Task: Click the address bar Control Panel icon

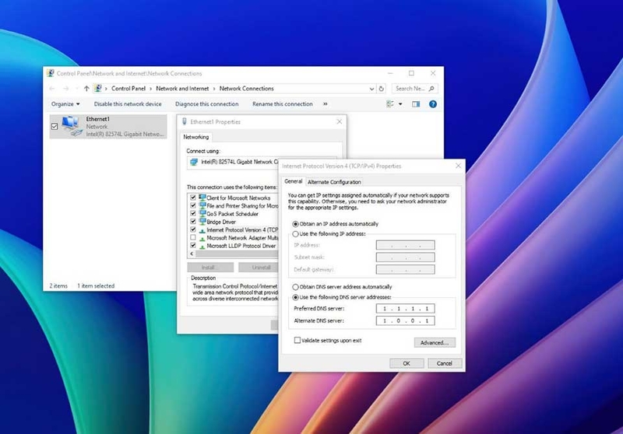Action: click(98, 89)
